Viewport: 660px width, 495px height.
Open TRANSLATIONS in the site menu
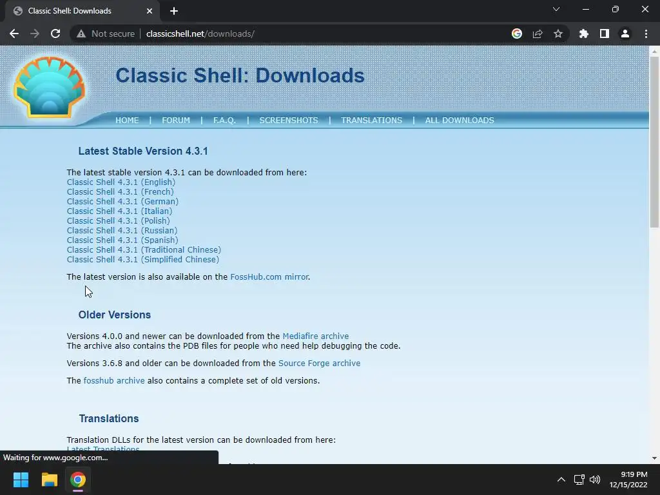pos(372,121)
